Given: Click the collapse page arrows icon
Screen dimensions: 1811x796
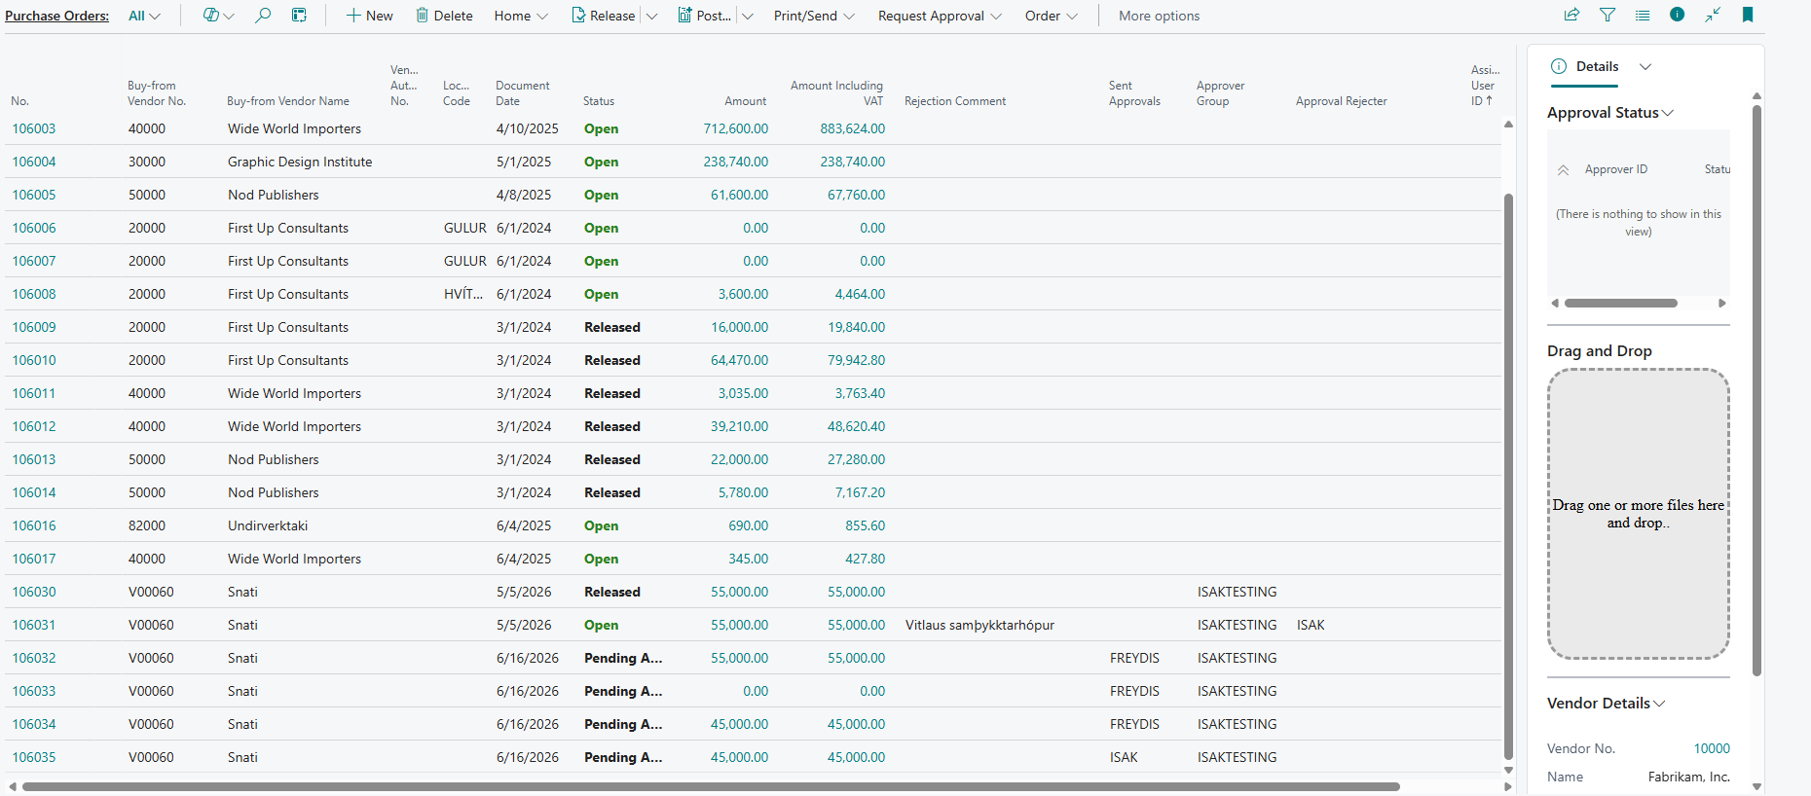Looking at the screenshot, I should point(1713,15).
